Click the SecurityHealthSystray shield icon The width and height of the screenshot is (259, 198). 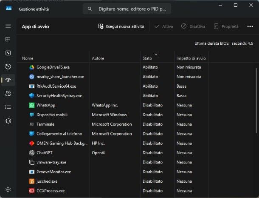coord(32,96)
